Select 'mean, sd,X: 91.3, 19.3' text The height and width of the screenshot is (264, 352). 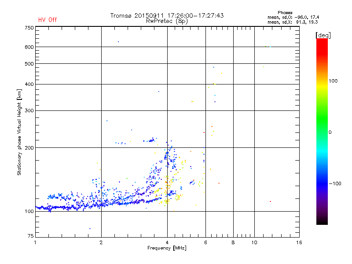click(x=293, y=22)
